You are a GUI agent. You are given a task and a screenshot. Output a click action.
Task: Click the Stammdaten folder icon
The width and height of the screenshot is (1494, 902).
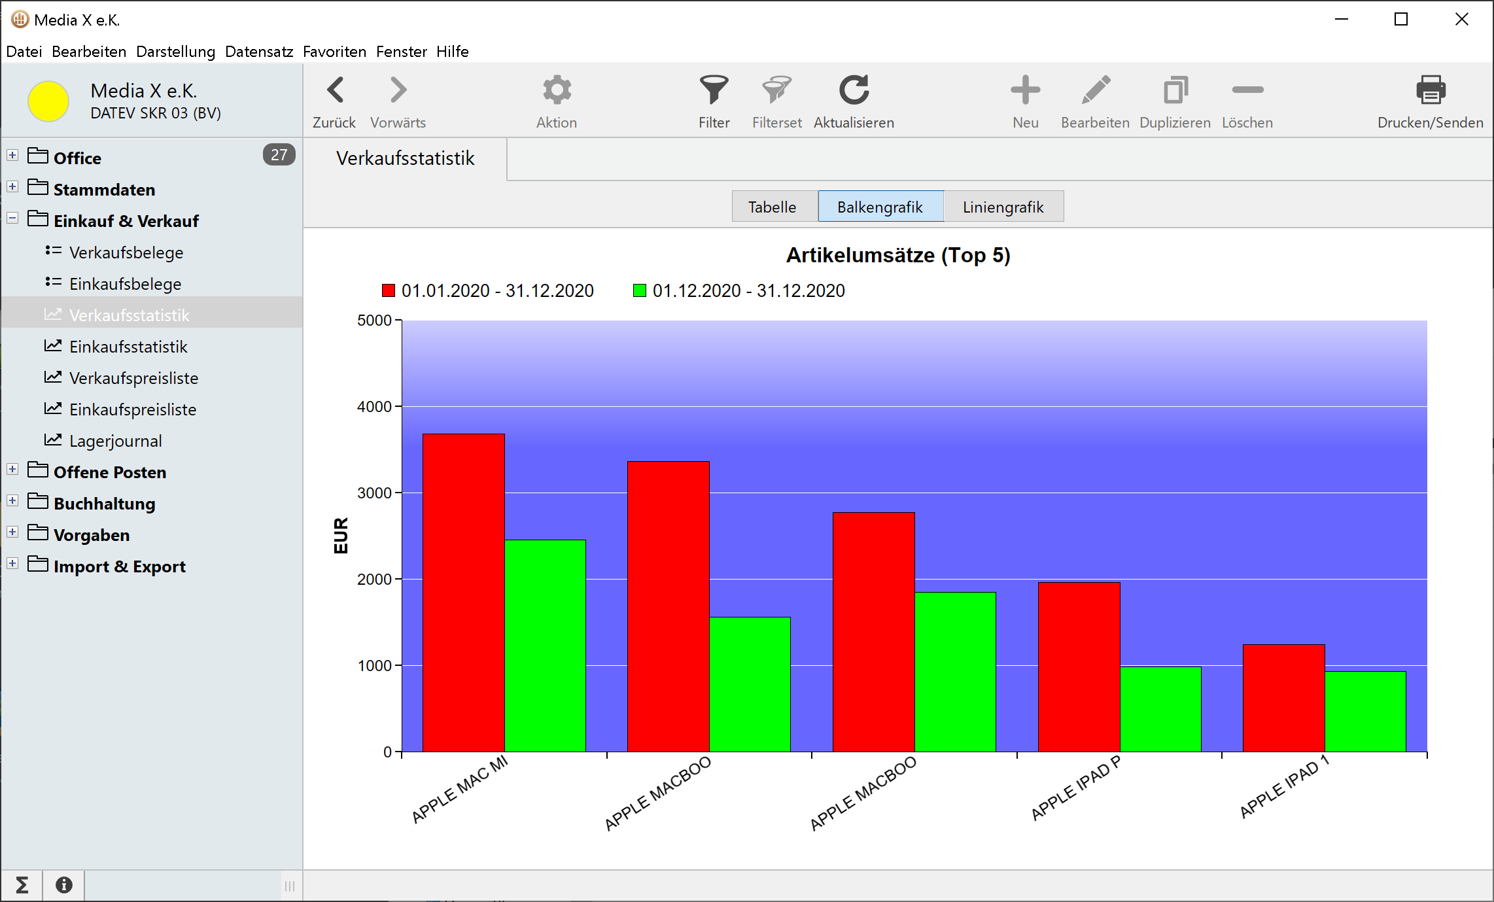(x=38, y=187)
